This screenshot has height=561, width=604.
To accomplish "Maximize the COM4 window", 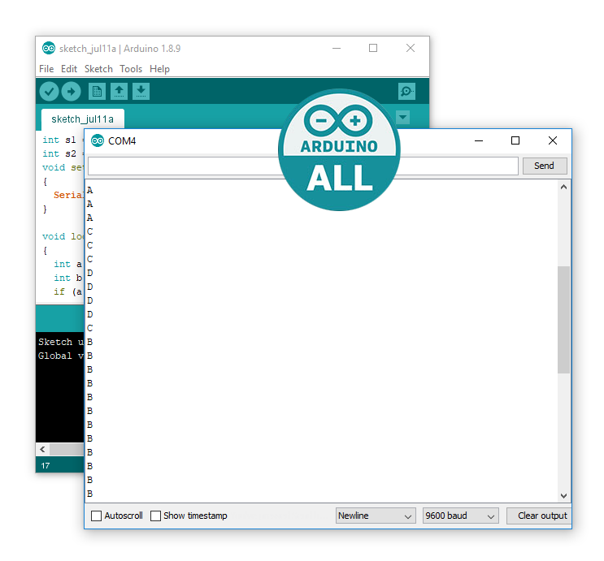I will (x=515, y=140).
